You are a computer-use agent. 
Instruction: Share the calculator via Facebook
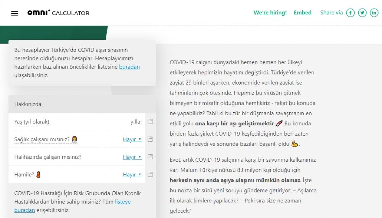pyautogui.click(x=350, y=13)
